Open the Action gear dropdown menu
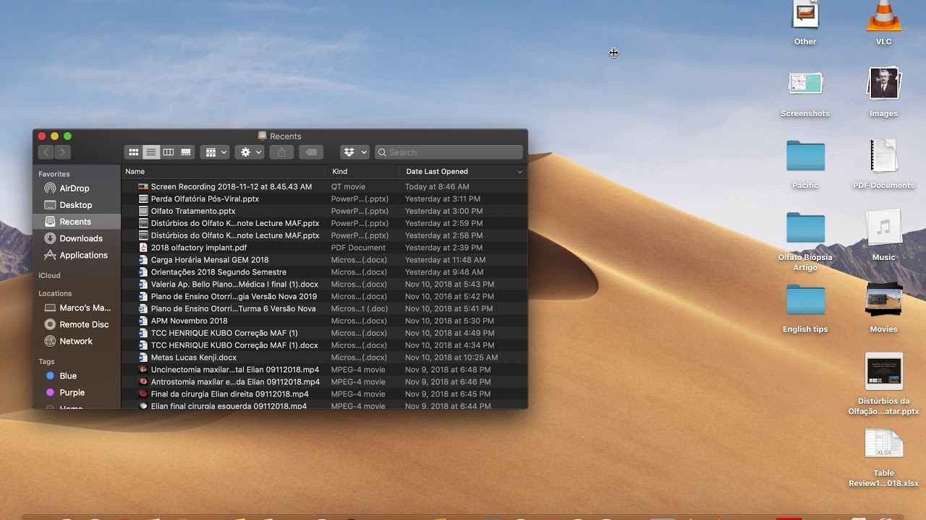 click(x=249, y=152)
